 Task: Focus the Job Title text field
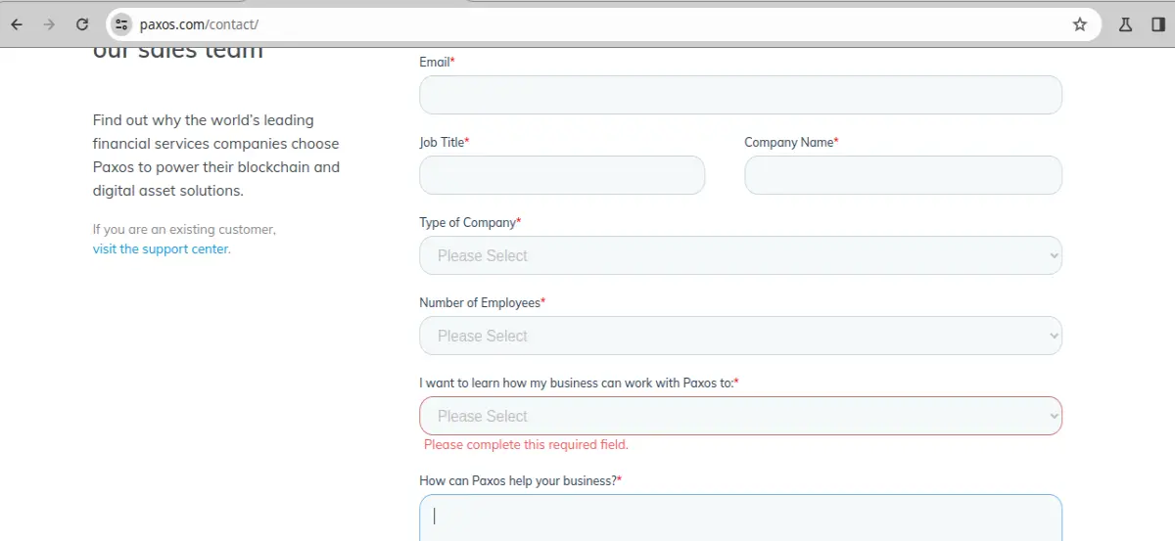[562, 175]
